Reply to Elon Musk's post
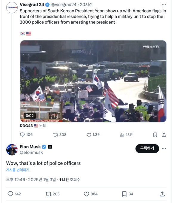 coord(10,194)
